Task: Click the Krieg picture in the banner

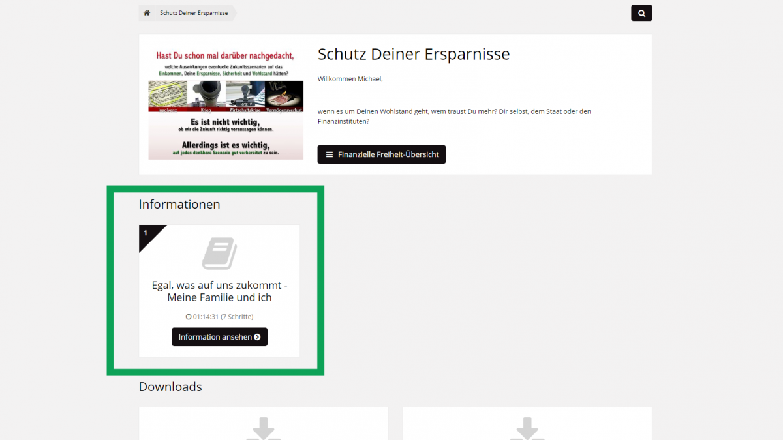Action: (x=206, y=94)
